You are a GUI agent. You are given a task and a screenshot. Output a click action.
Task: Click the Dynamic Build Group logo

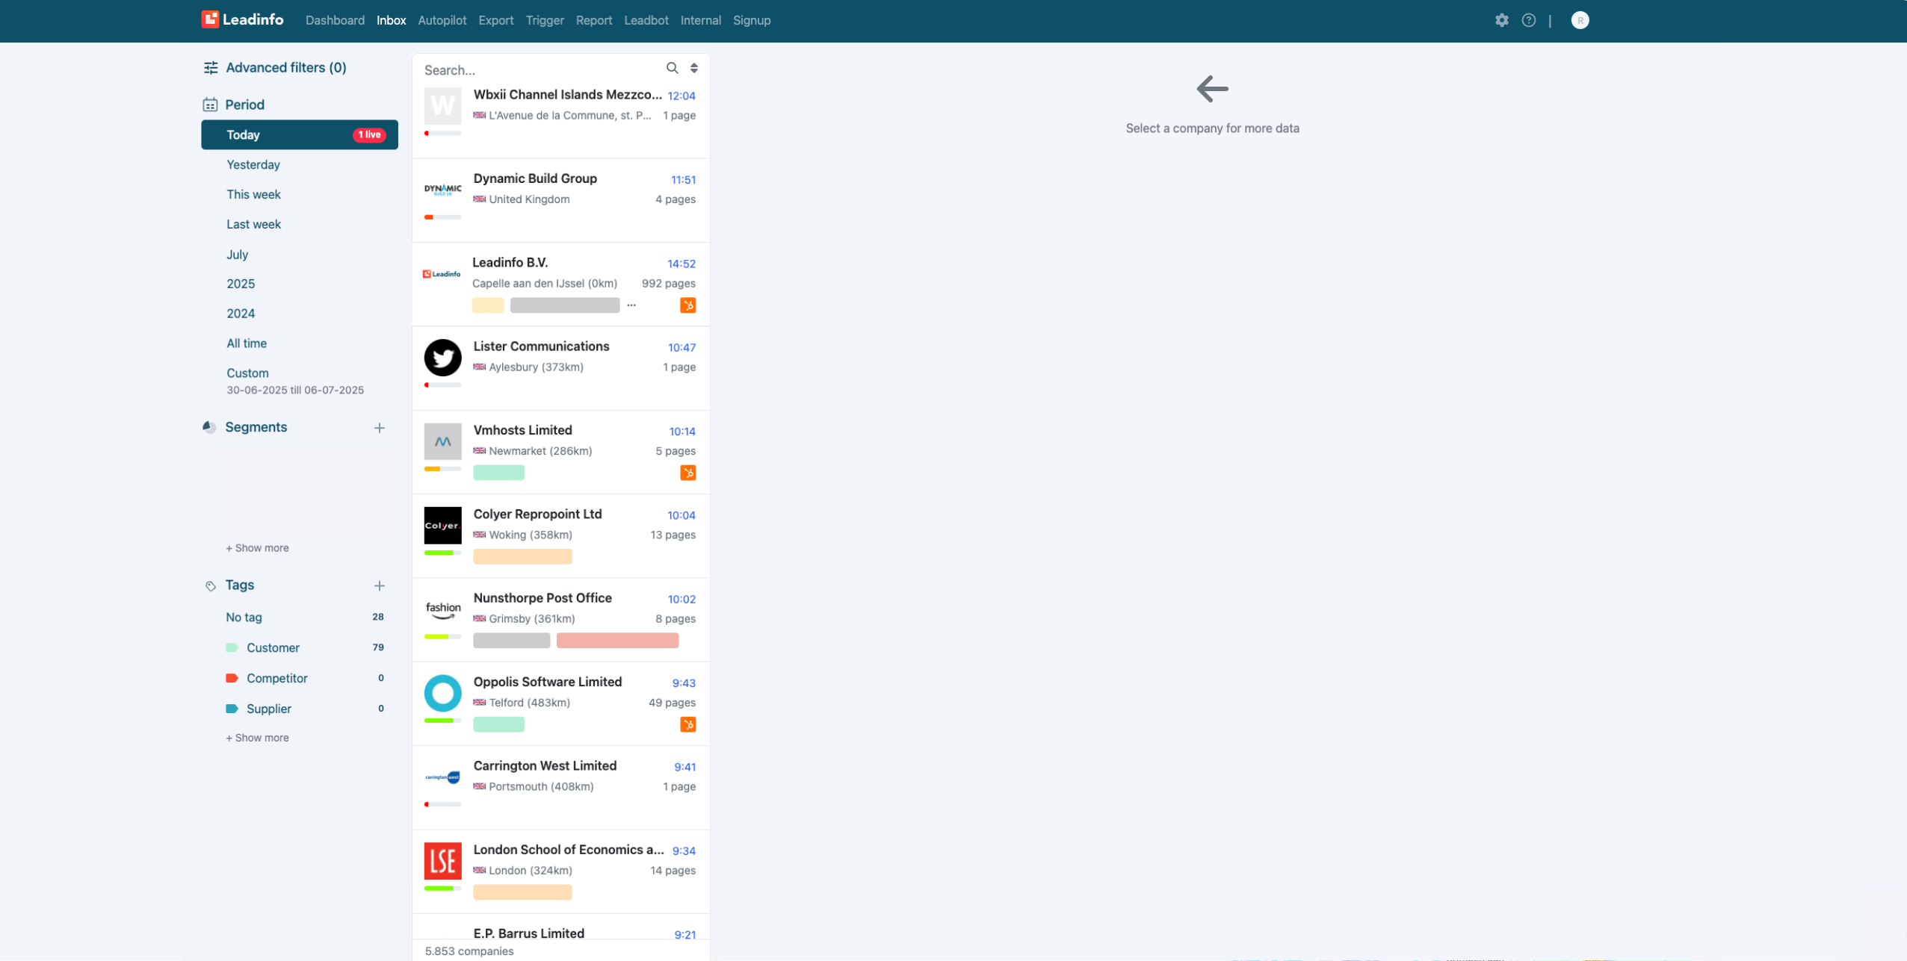tap(443, 190)
